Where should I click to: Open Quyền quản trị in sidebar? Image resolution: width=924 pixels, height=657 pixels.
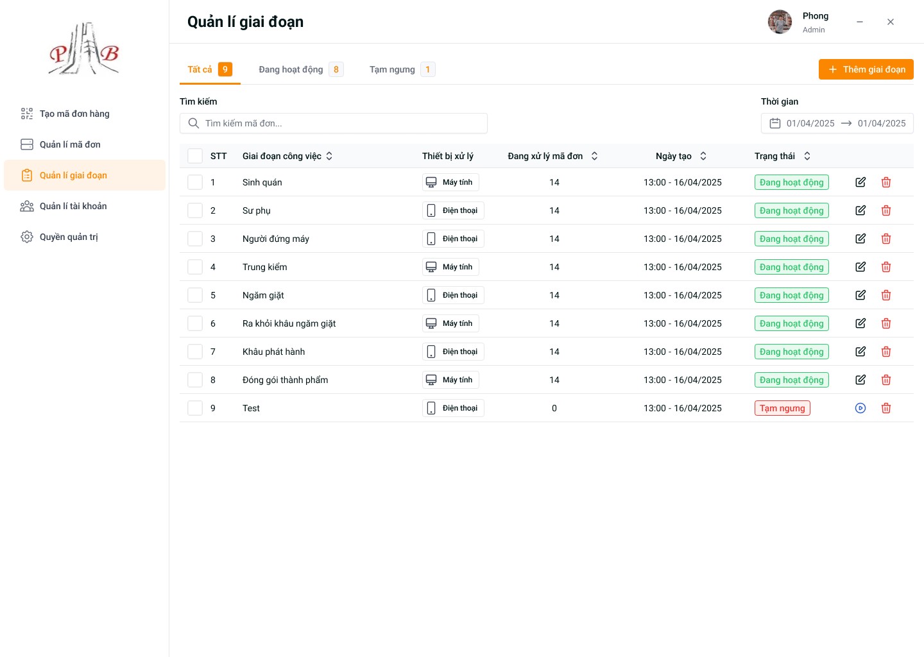(85, 237)
